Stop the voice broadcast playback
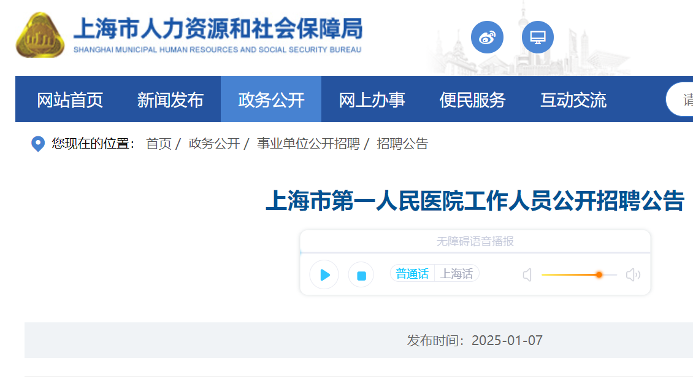The image size is (693, 377). tap(361, 275)
